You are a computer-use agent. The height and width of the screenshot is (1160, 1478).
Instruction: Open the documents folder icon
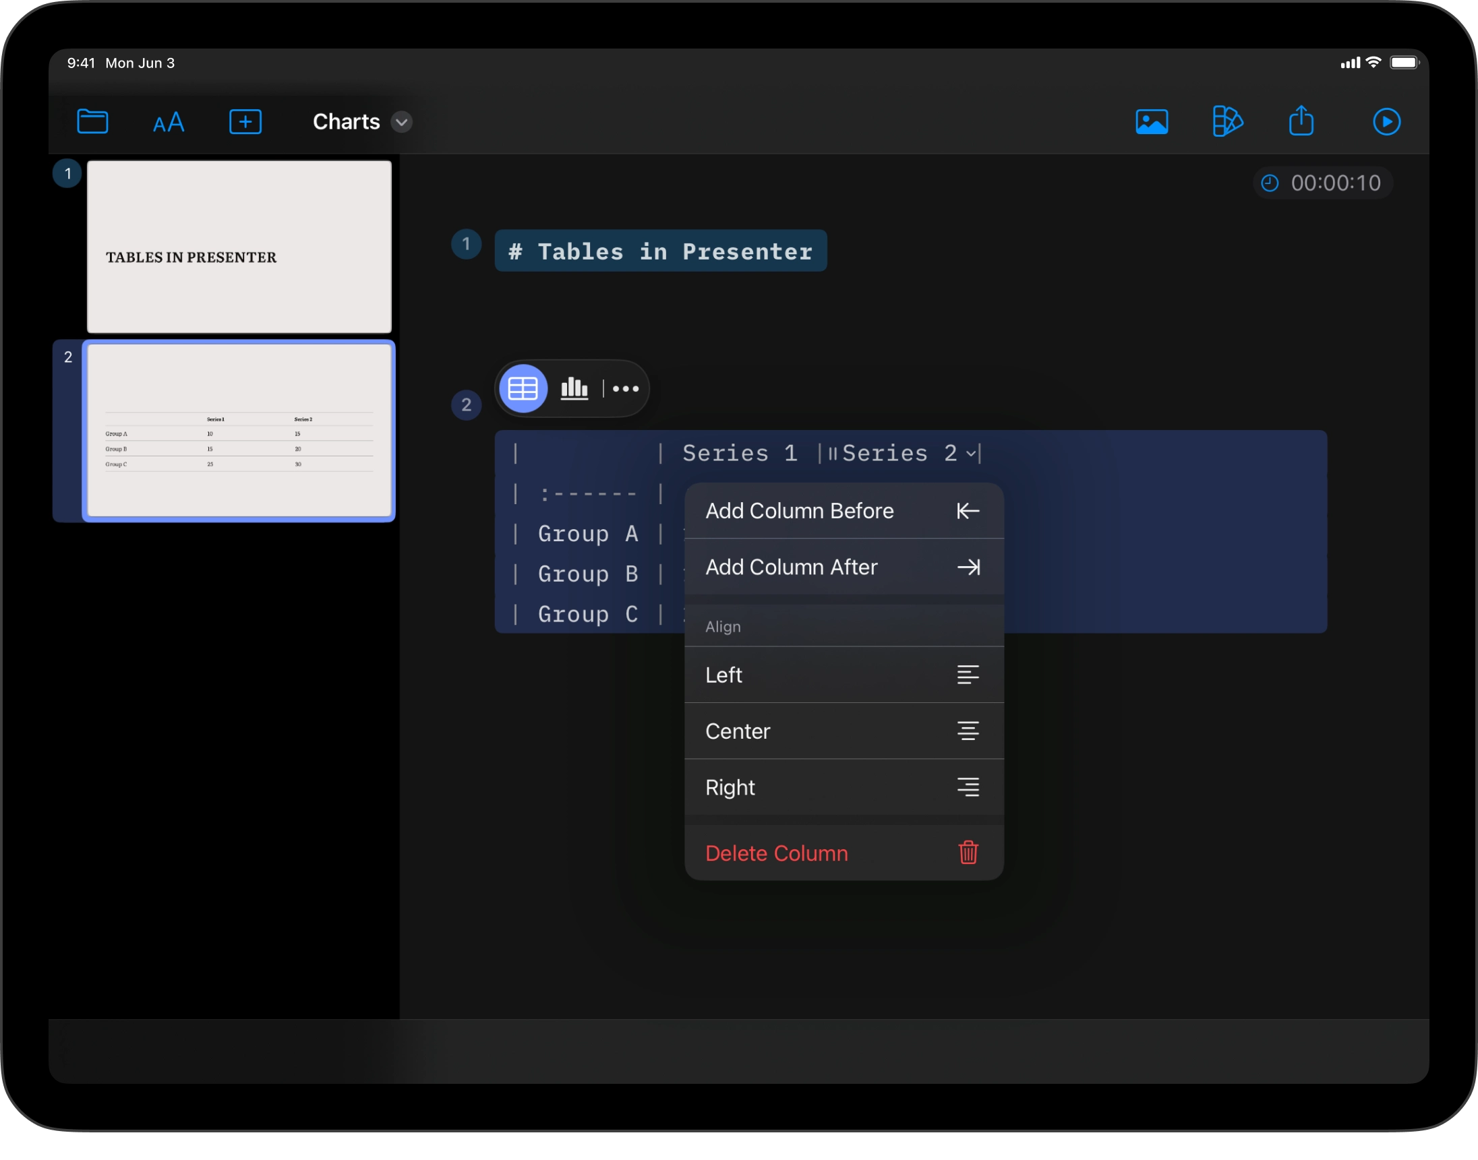[x=92, y=122]
